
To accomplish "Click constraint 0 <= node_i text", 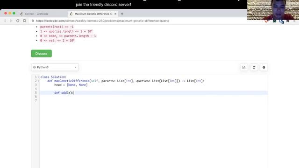I will [x=68, y=36].
